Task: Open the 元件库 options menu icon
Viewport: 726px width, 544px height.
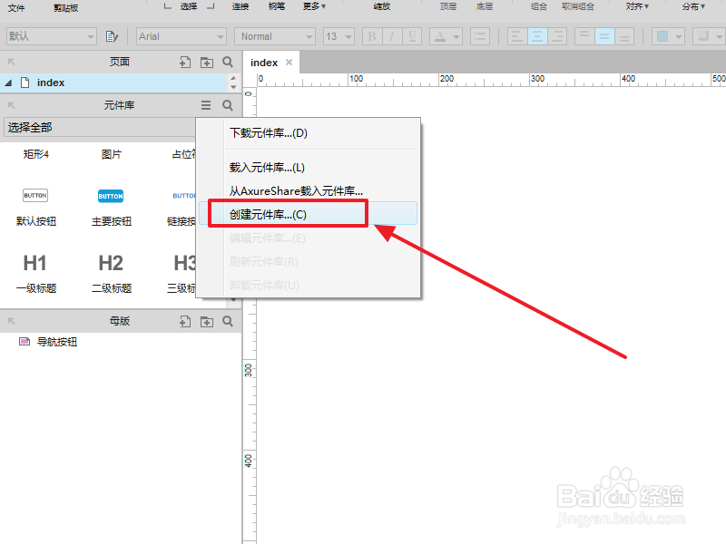Action: [206, 105]
